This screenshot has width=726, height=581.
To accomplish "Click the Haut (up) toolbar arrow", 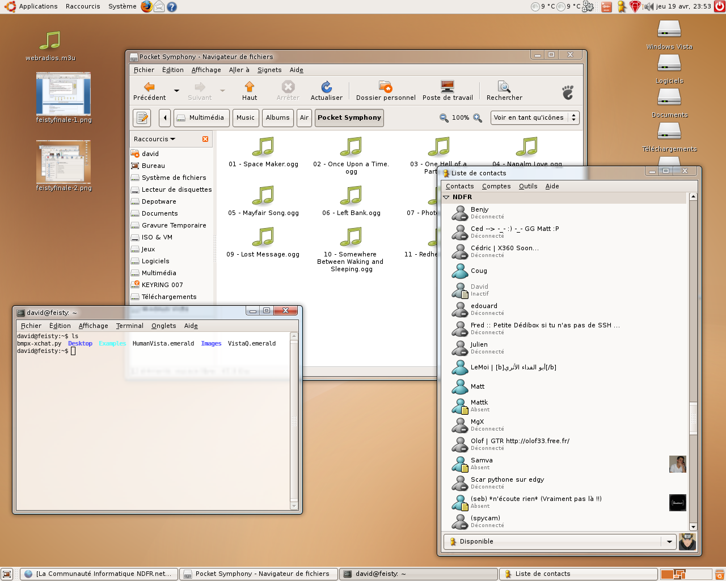I will coord(249,87).
